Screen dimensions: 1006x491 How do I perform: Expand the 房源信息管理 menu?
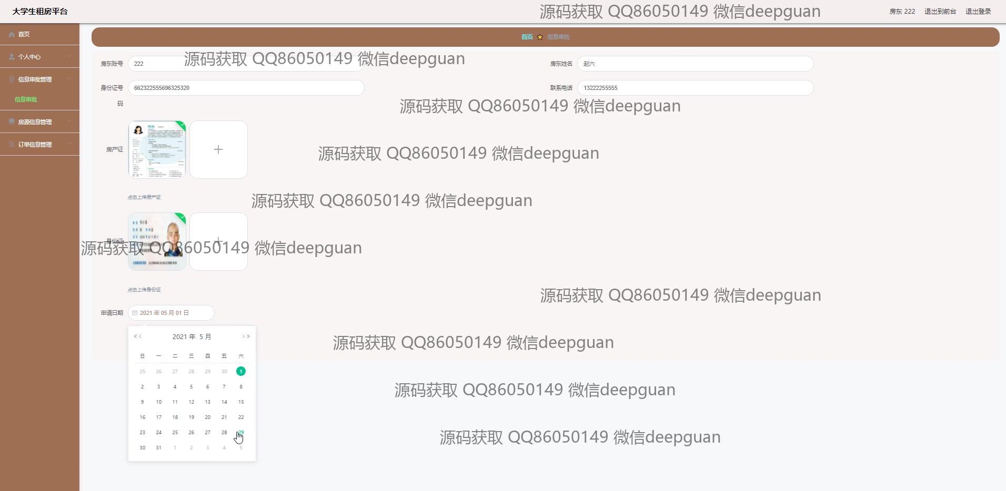(x=69, y=122)
